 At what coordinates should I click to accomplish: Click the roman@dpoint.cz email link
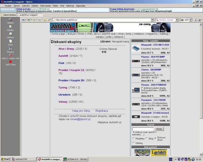point(80,119)
